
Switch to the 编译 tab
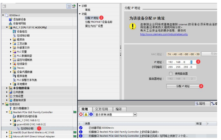tap(119, 109)
